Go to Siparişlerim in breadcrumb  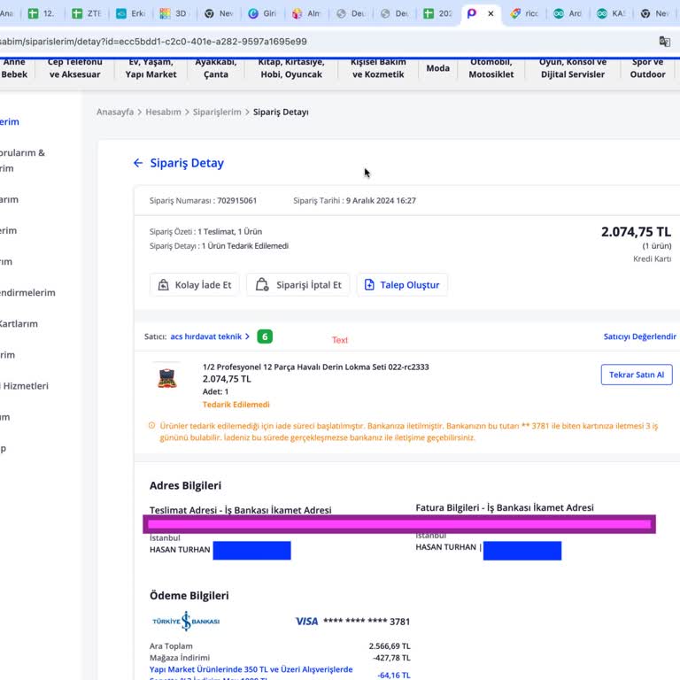[217, 112]
